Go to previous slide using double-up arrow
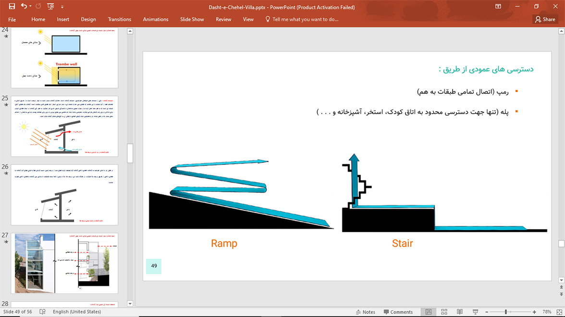 (x=561, y=287)
